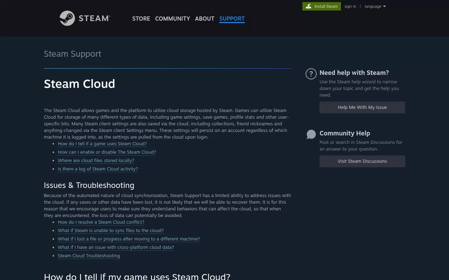The image size is (449, 280).
Task: Open 'Is there a log of Steam Cloud activity?'
Action: pos(98,169)
